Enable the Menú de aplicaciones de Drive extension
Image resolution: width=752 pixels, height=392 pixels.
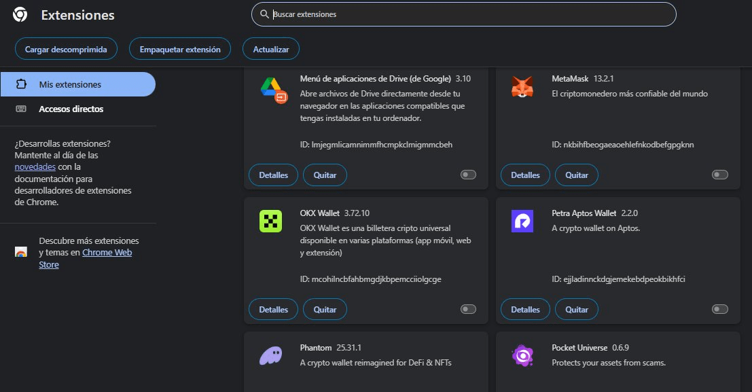[x=468, y=175]
